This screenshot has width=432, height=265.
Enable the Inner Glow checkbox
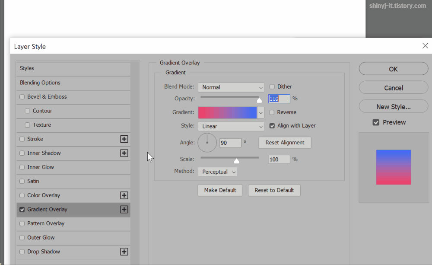point(22,167)
